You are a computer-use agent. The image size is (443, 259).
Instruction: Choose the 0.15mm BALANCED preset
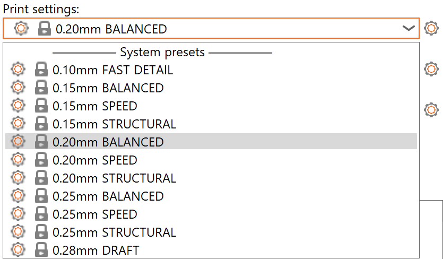pyautogui.click(x=108, y=88)
